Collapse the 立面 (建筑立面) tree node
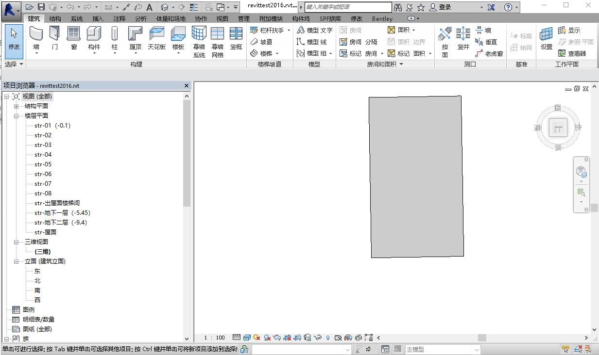This screenshot has width=599, height=355. click(16, 261)
